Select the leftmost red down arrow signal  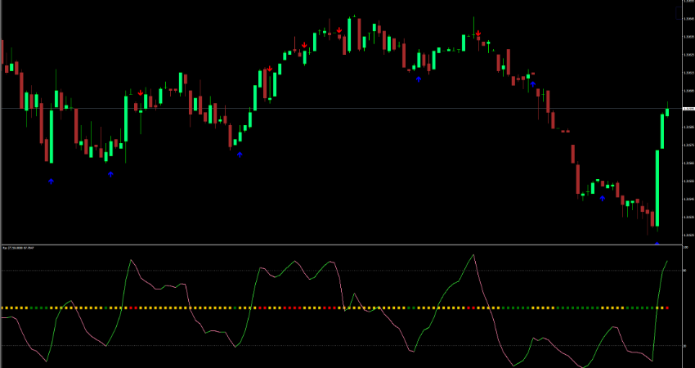[141, 92]
